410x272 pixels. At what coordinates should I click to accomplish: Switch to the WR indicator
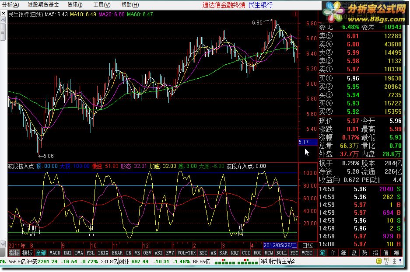[213, 253]
